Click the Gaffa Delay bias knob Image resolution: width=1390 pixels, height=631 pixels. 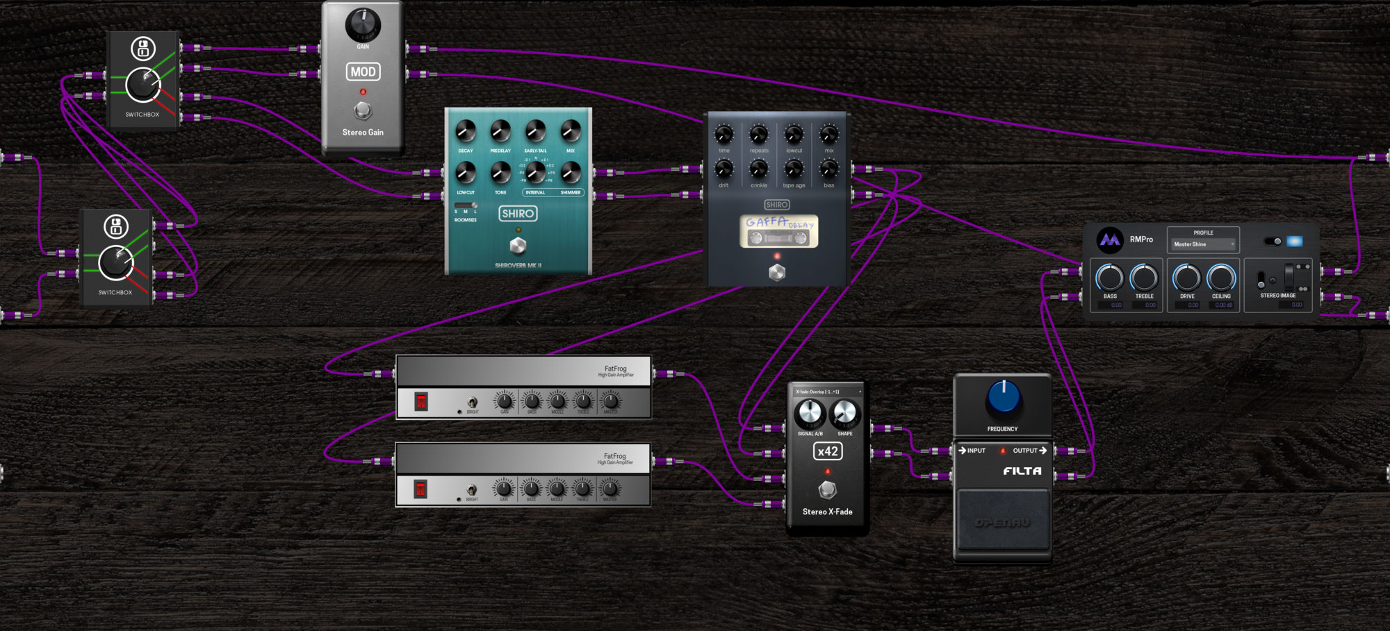click(829, 169)
